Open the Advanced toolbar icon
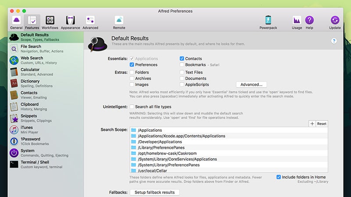Image resolution: width=351 pixels, height=197 pixels. tap(90, 20)
